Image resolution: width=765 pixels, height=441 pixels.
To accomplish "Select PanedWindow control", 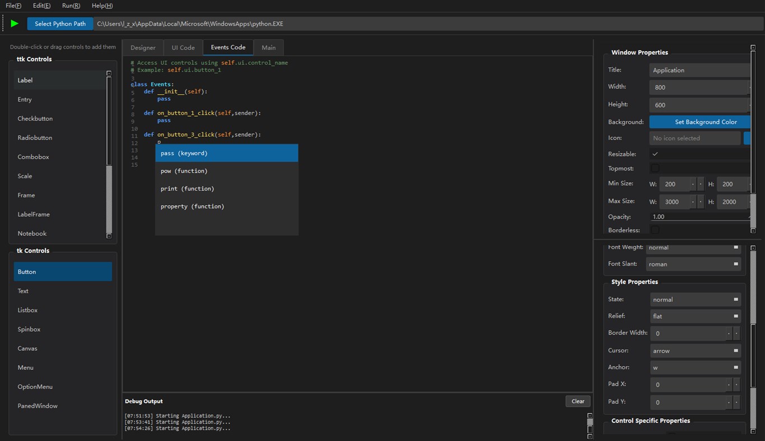I will [63, 406].
